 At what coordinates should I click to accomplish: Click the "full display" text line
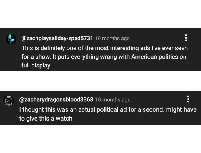click(36, 66)
